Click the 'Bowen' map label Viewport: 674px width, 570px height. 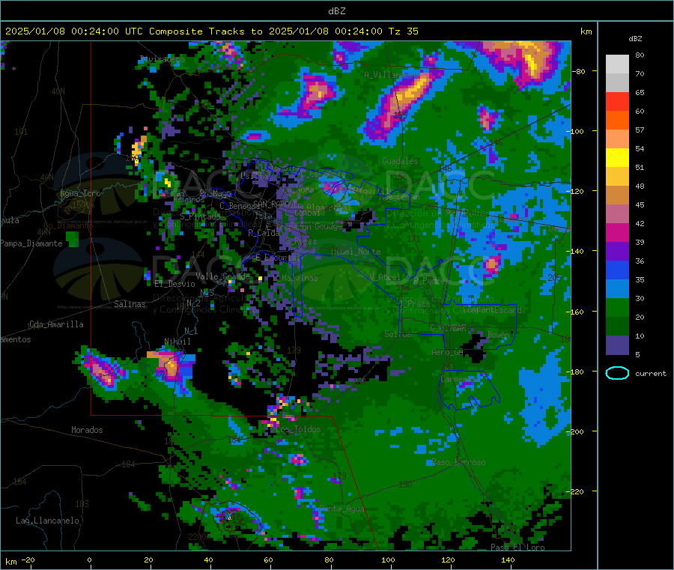tap(498, 334)
